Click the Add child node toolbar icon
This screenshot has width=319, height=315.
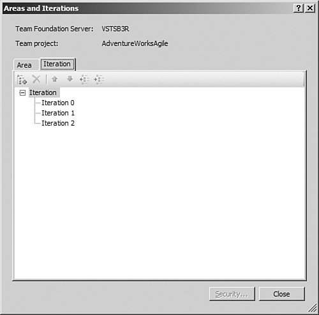coord(22,80)
